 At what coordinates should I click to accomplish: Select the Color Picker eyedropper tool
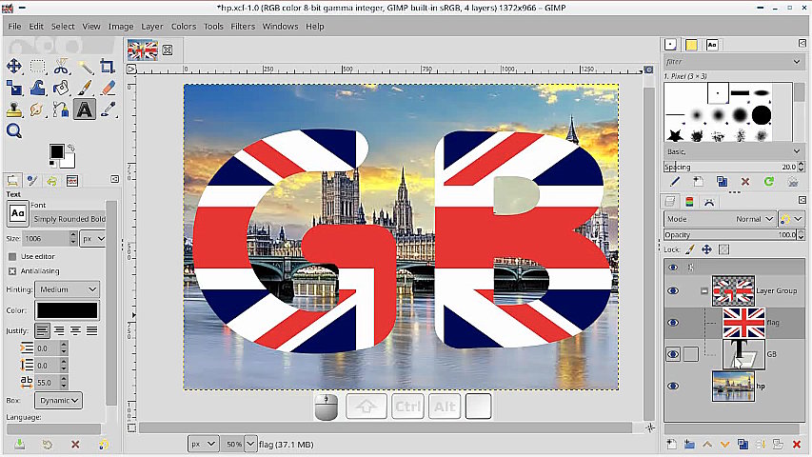click(x=108, y=109)
